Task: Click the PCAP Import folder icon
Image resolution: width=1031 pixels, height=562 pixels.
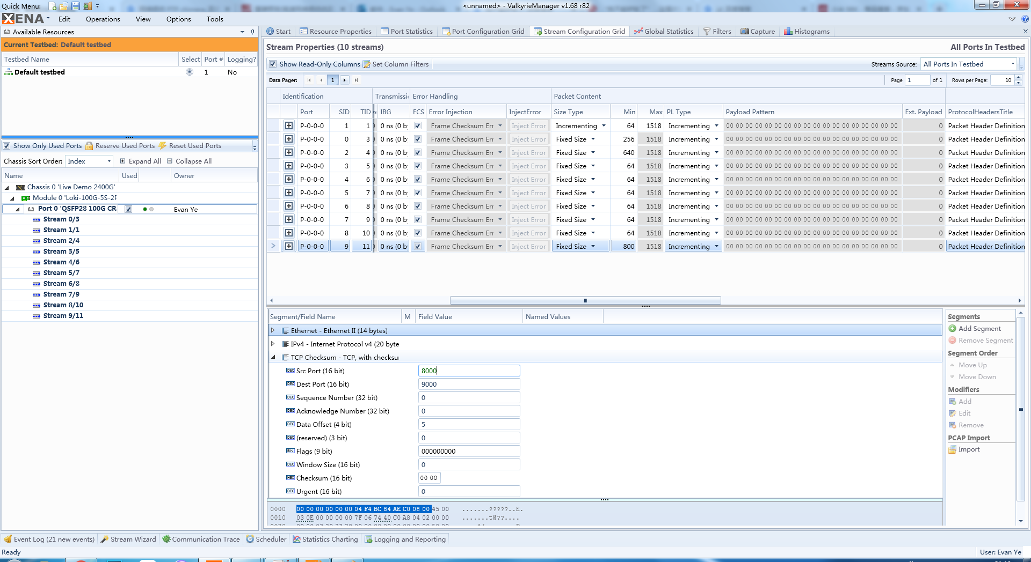Action: click(x=953, y=449)
